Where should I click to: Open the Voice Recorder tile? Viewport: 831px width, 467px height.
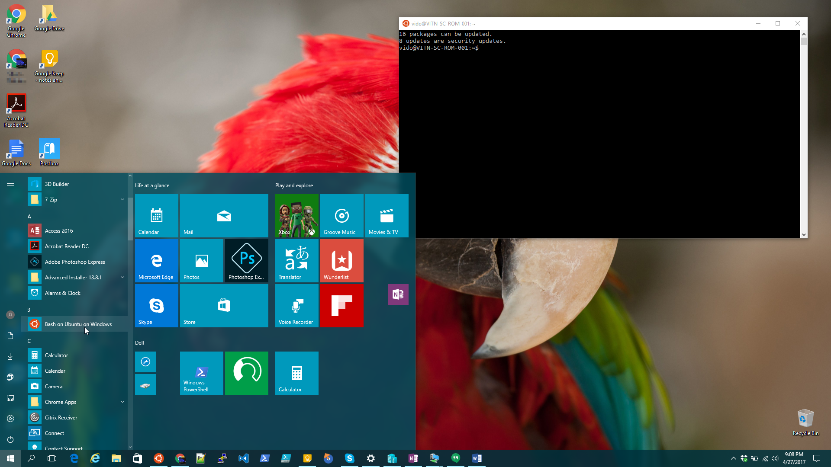click(296, 305)
